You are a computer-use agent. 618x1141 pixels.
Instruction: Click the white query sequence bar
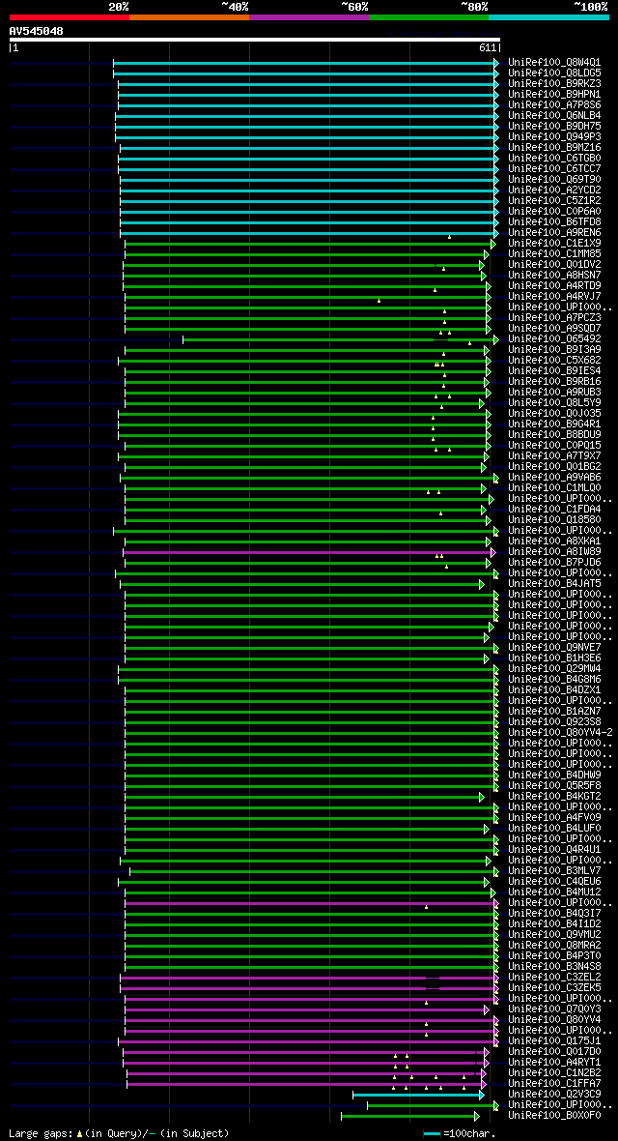[255, 40]
